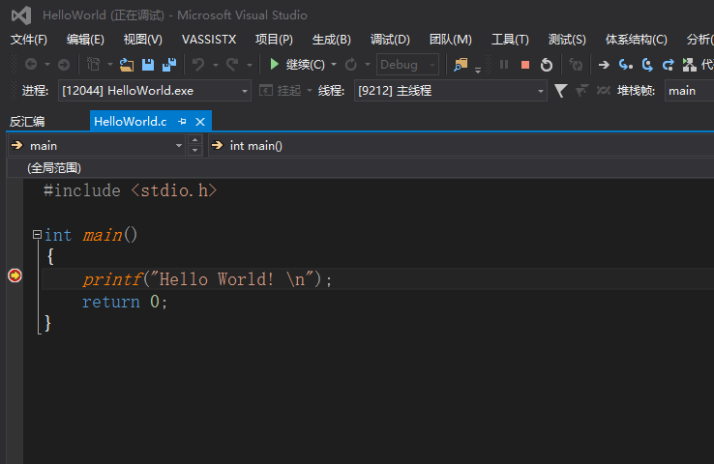Click the pause break all icon
Screen dimensions: 714x464
[x=504, y=65]
